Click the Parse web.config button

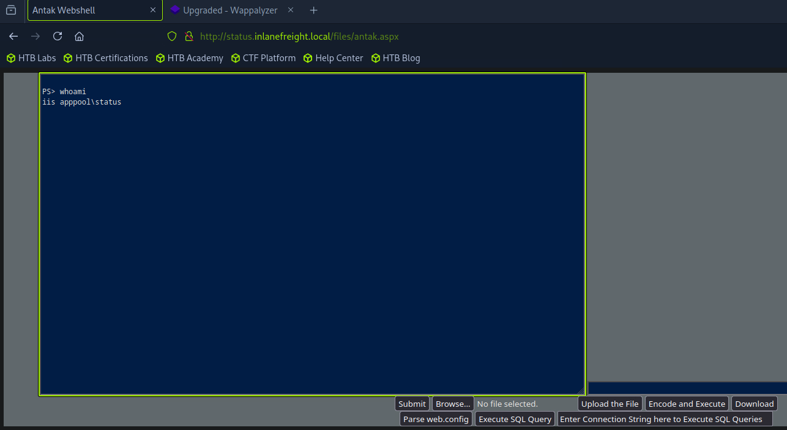coord(436,419)
